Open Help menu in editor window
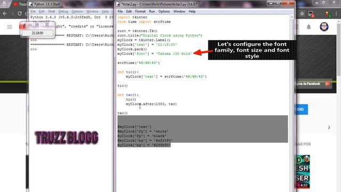Image resolution: width=341 pixels, height=192 pixels. click(x=192, y=11)
